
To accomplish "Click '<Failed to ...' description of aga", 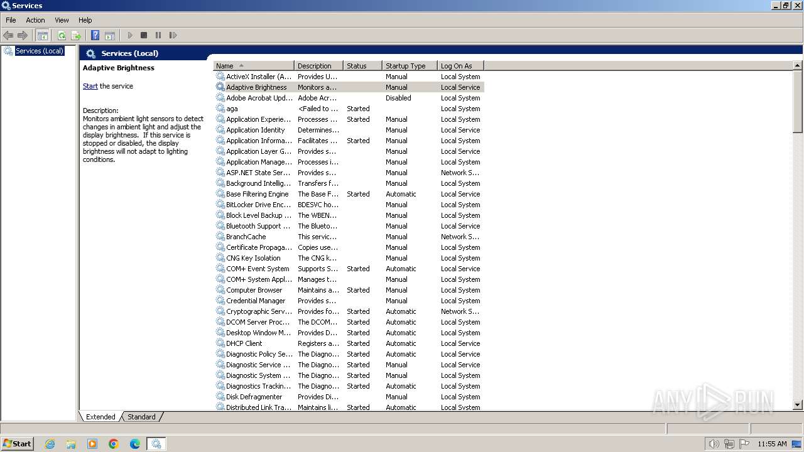I will click(x=318, y=109).
